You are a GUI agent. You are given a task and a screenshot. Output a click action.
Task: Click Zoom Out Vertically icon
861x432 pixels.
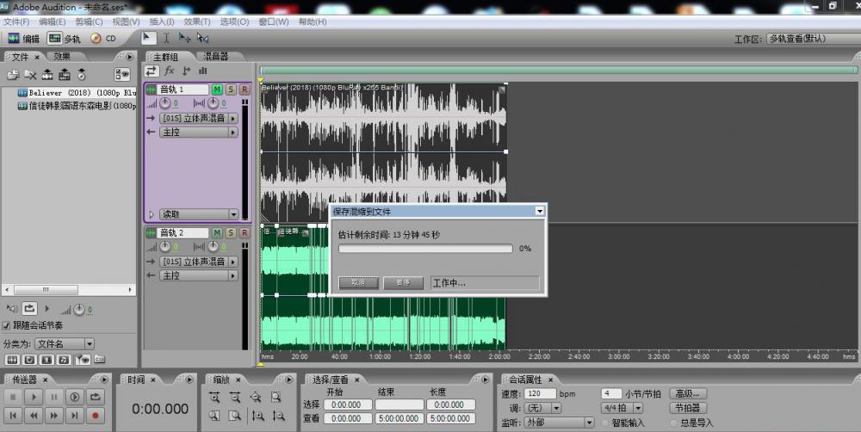click(278, 417)
